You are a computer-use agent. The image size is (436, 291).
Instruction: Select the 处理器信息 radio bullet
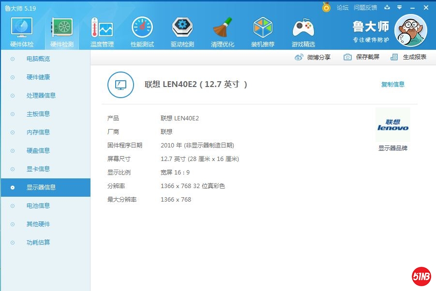[x=14, y=96]
